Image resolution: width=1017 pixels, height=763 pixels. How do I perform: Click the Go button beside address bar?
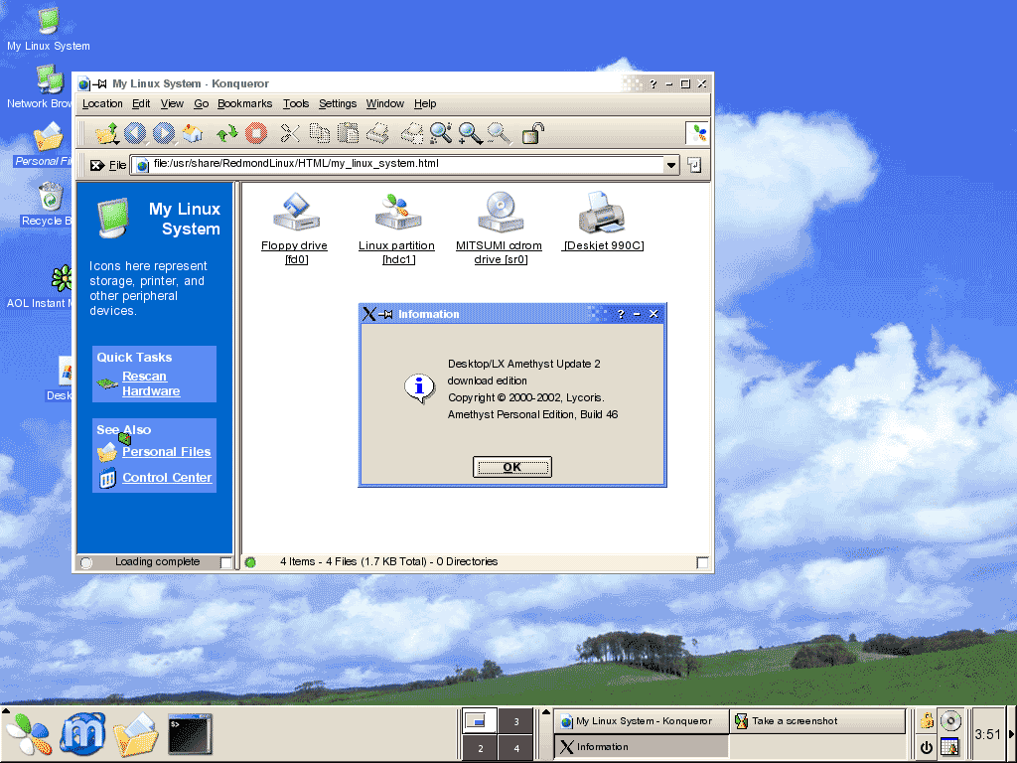(694, 165)
